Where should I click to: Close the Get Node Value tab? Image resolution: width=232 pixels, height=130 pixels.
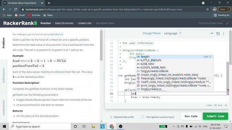point(42,3)
